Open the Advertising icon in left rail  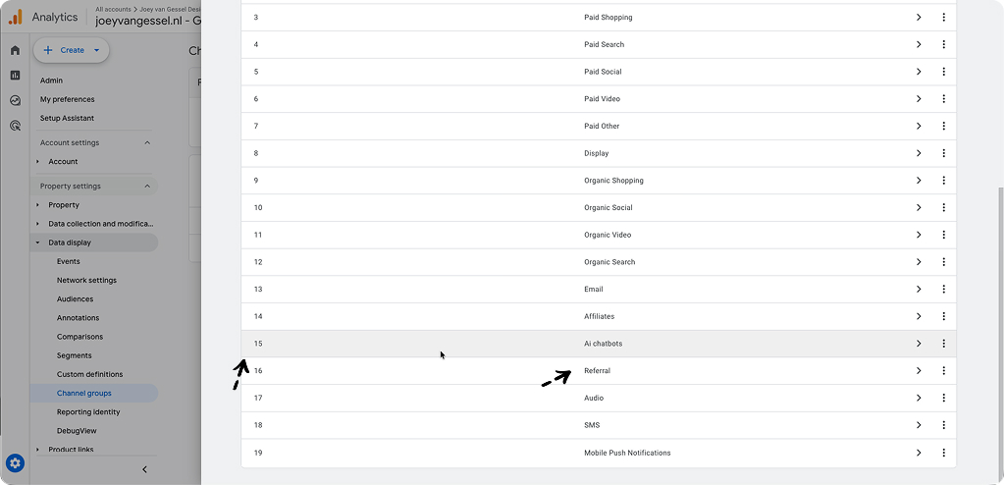click(x=16, y=125)
